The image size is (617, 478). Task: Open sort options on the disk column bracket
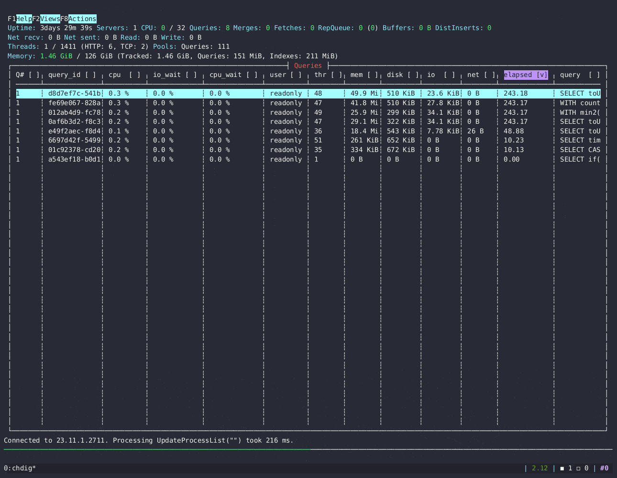(x=413, y=75)
